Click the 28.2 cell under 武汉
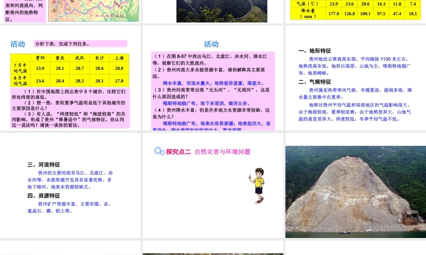 coord(80,81)
